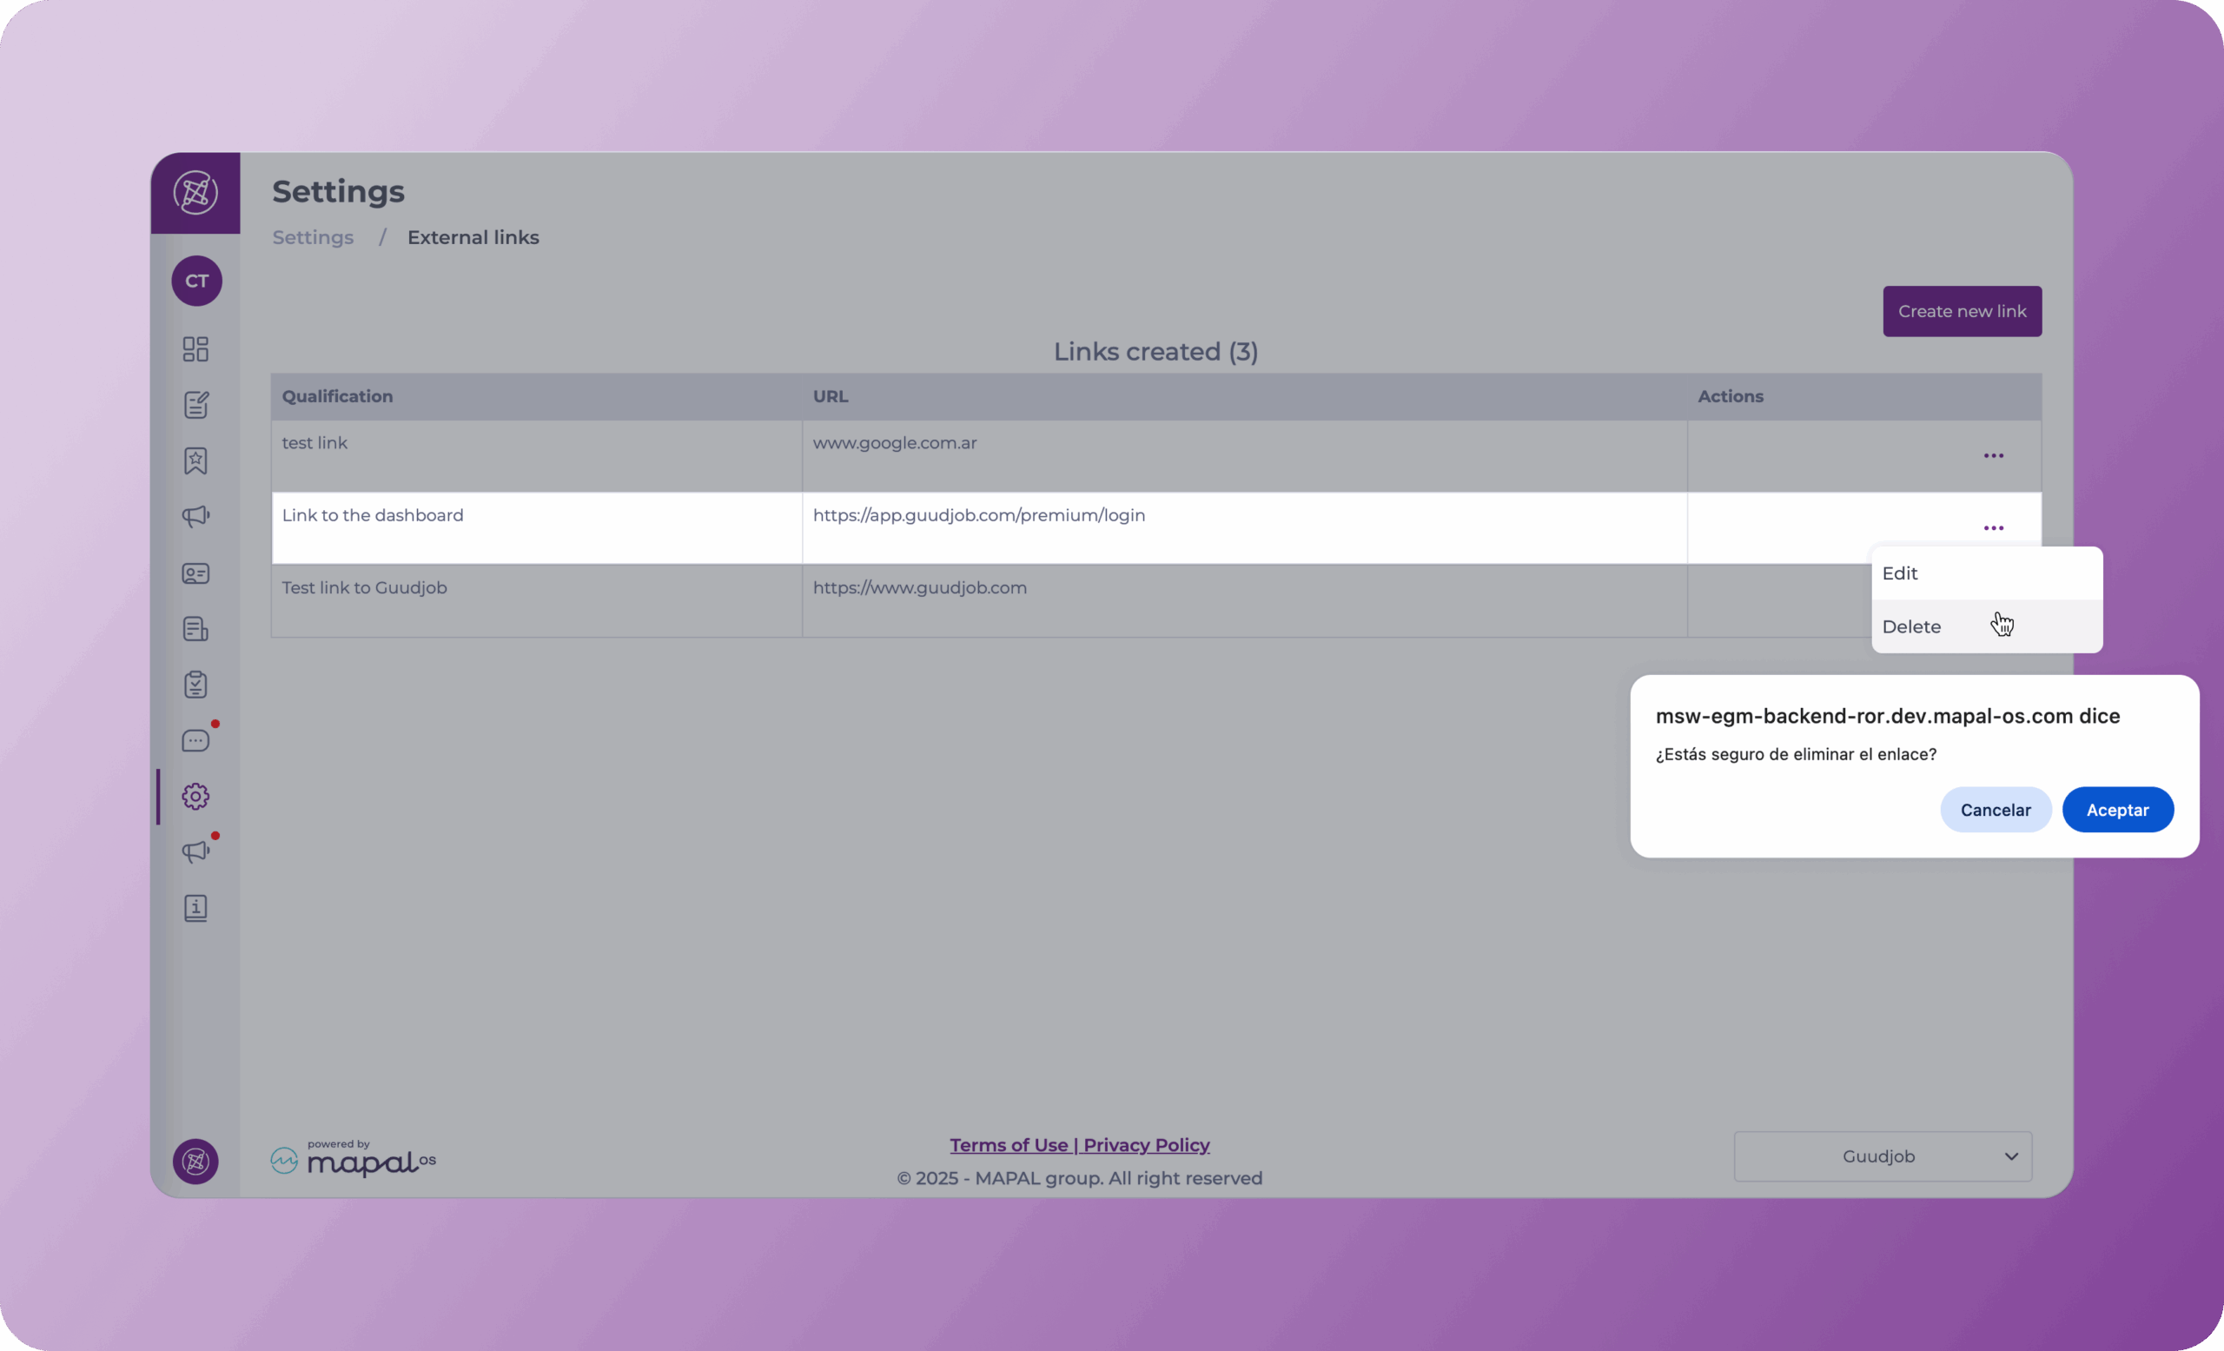Open the chat messages icon with red dot
2224x1351 pixels.
click(x=195, y=741)
